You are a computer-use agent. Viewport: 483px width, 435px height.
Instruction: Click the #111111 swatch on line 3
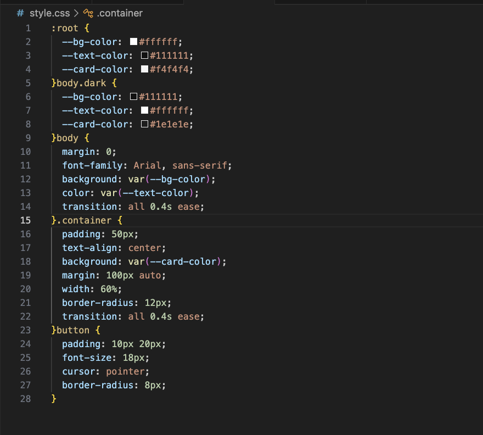[x=144, y=55]
